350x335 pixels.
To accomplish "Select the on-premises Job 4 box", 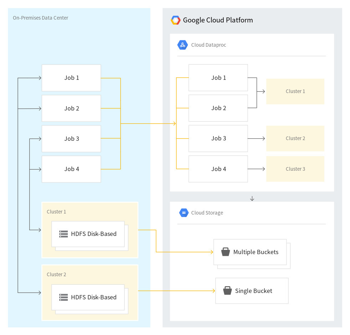I will 71,169.
